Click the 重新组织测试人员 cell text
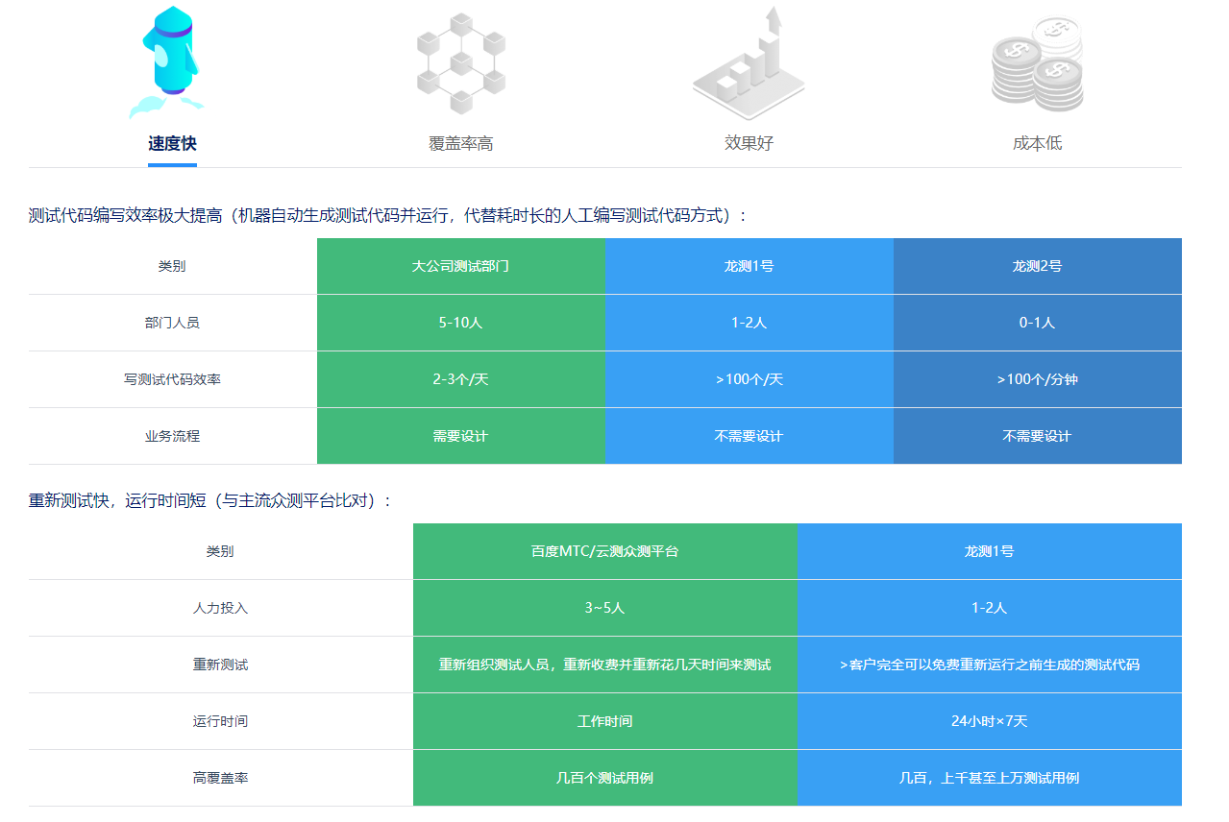 click(605, 665)
